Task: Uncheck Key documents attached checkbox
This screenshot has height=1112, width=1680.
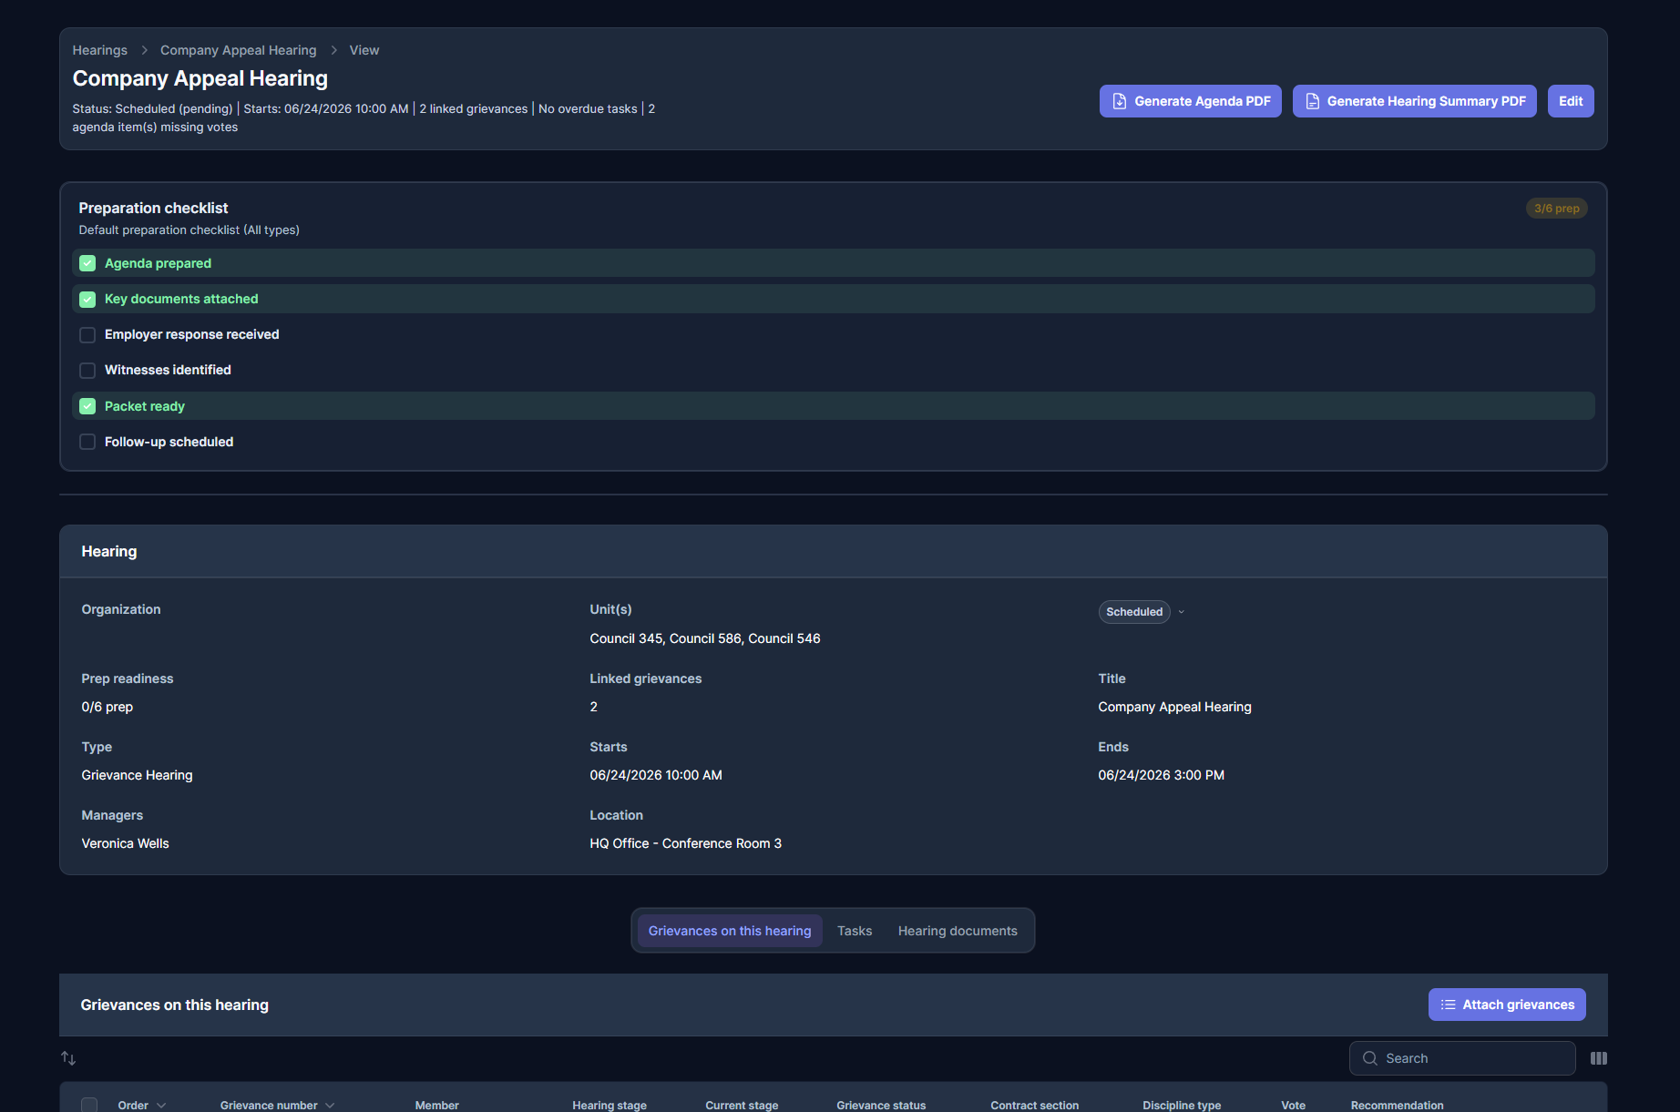Action: pos(87,299)
